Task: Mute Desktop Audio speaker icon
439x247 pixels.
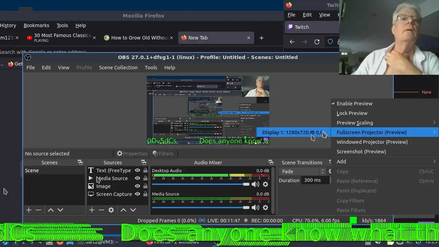Action: 256,184
